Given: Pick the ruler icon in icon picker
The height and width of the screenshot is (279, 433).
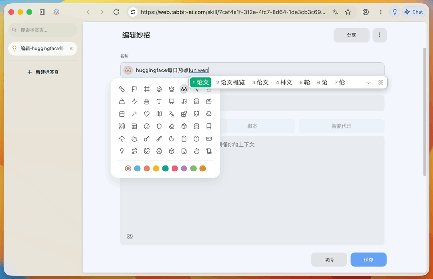Looking at the screenshot, I should pyautogui.click(x=122, y=89).
